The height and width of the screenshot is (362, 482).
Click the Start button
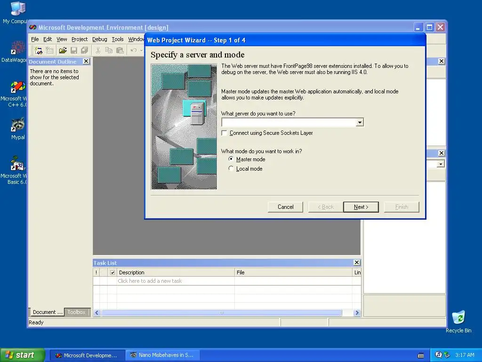pos(23,355)
